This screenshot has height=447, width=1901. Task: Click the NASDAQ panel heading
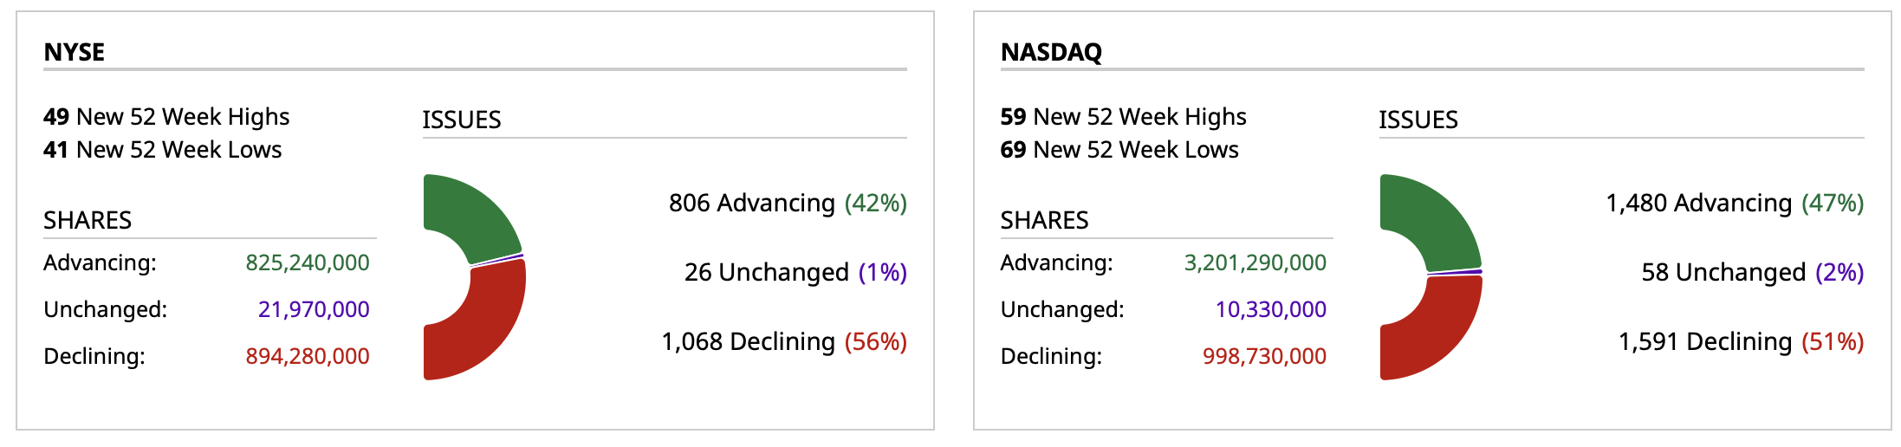click(x=1051, y=52)
